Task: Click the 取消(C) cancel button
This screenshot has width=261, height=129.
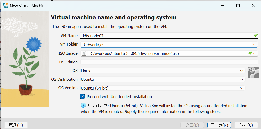Action: pyautogui.click(x=246, y=125)
